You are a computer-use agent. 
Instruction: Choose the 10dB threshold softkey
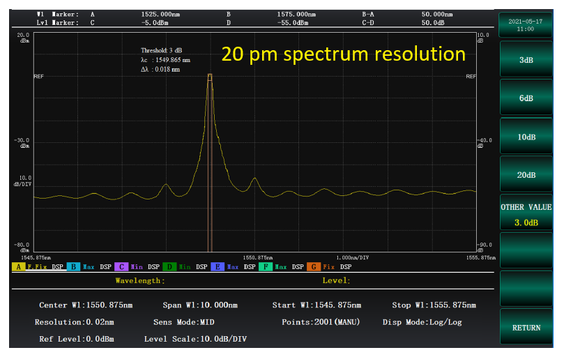[526, 137]
